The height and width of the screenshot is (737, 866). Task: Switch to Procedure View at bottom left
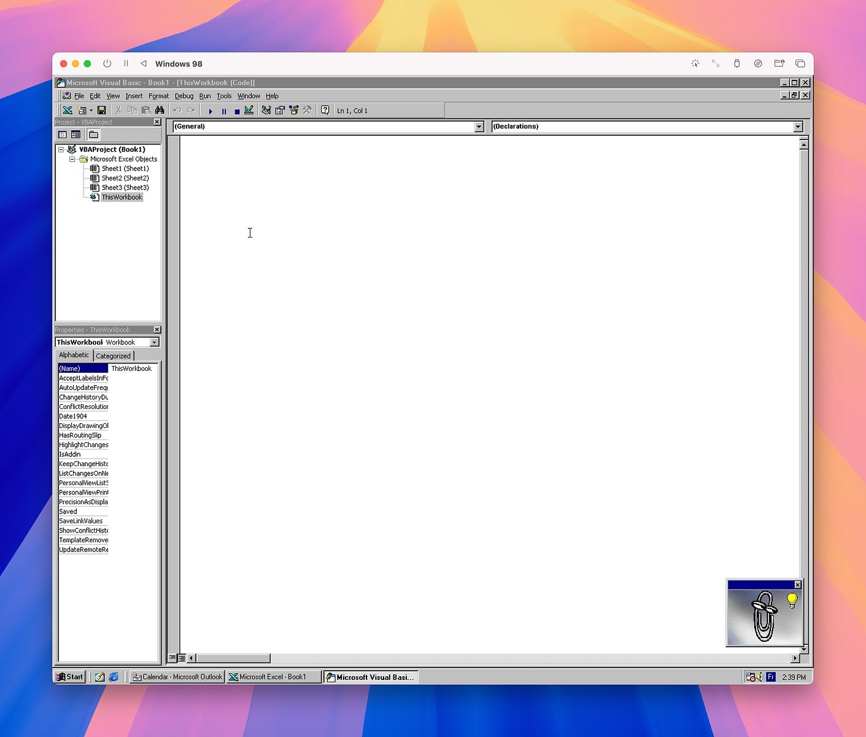coord(172,658)
